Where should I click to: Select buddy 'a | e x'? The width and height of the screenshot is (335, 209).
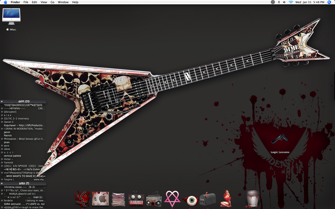(23, 115)
